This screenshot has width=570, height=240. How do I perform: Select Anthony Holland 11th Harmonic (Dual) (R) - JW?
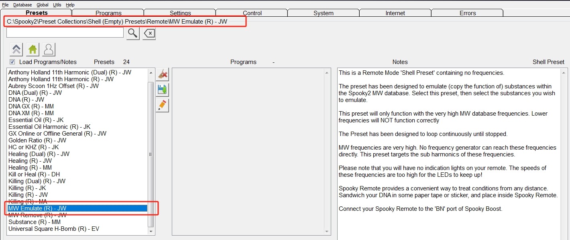70,72
